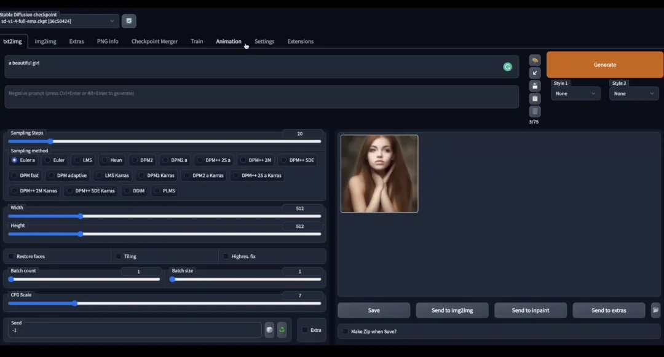Click the dice icon to randomize seed
This screenshot has width=664, height=357.
point(269,330)
